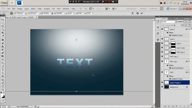The width and height of the screenshot is (192, 108).
Task: Select the Move tool
Action: coord(3,20)
